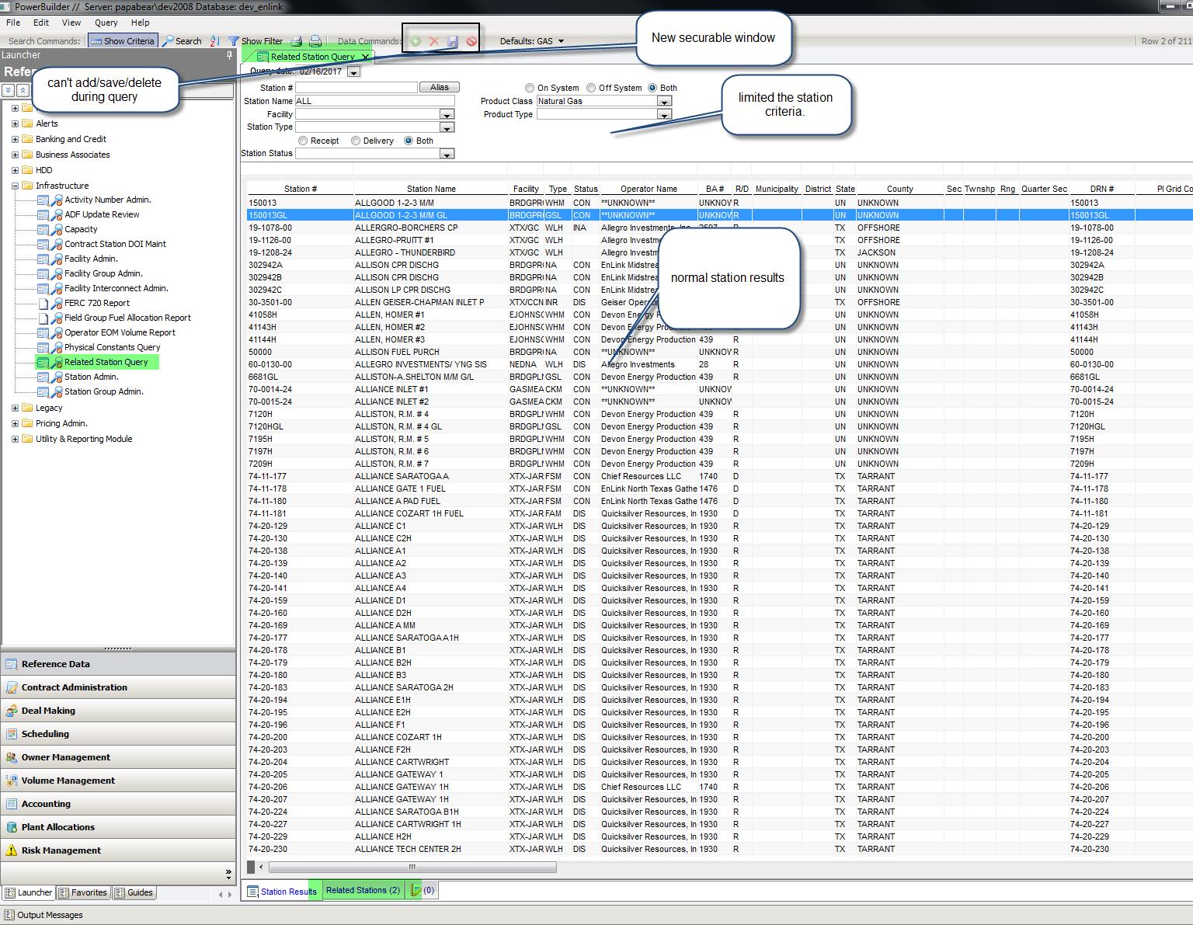Viewport: 1193px width, 925px height.
Task: Choose the Receipt radio option
Action: coord(303,141)
